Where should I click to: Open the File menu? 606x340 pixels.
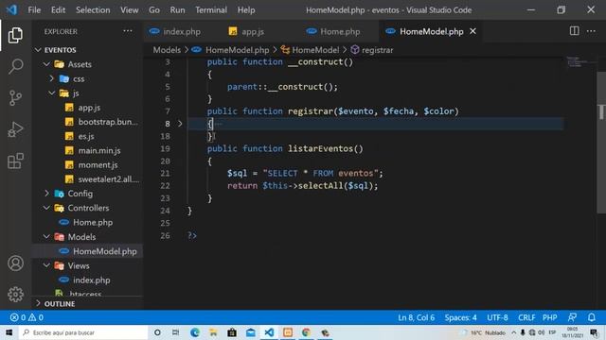click(34, 10)
